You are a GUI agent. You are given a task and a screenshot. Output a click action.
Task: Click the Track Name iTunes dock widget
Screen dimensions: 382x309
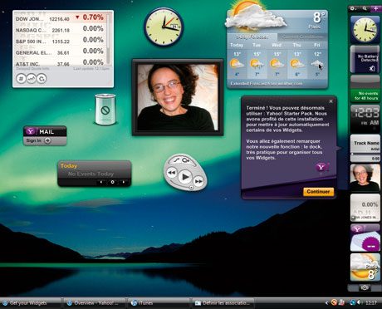tap(365, 148)
